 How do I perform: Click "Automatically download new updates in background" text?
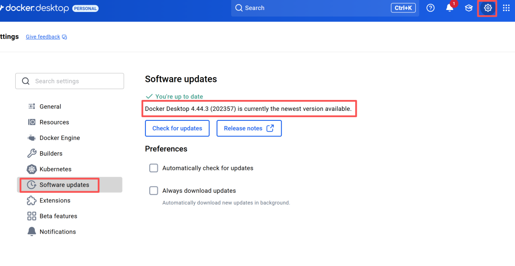point(227,203)
